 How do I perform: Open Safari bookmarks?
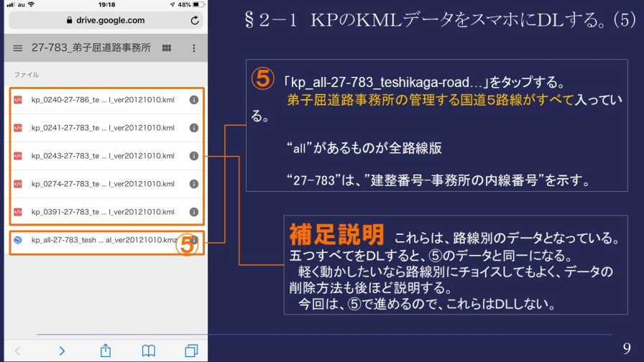pos(148,351)
